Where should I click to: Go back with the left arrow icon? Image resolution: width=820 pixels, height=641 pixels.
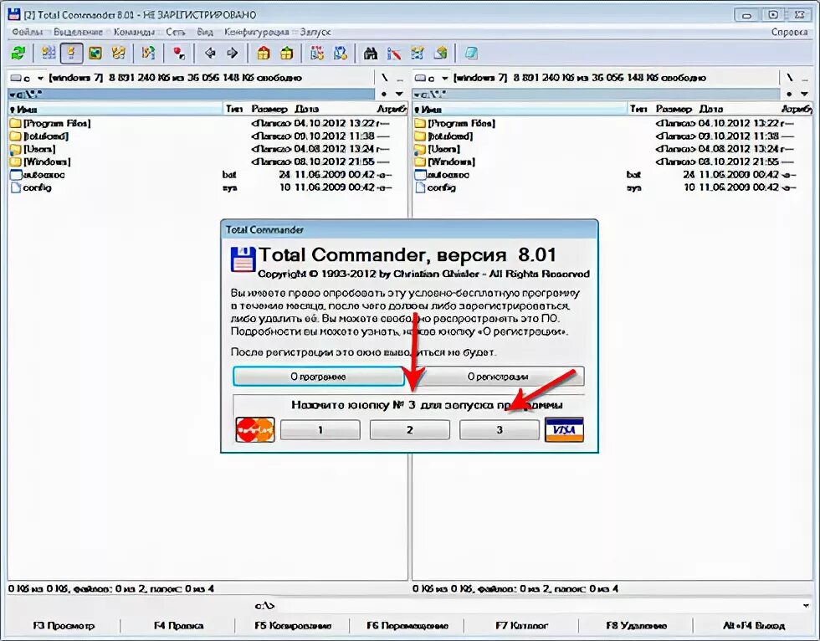point(210,53)
